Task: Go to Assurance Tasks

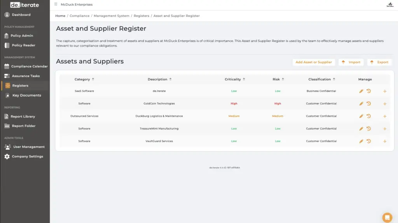Action: click(26, 76)
